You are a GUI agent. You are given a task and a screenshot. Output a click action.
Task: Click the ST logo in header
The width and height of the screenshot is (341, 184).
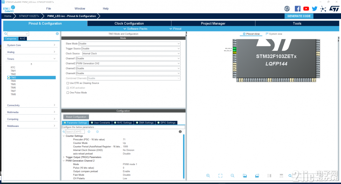point(334,9)
